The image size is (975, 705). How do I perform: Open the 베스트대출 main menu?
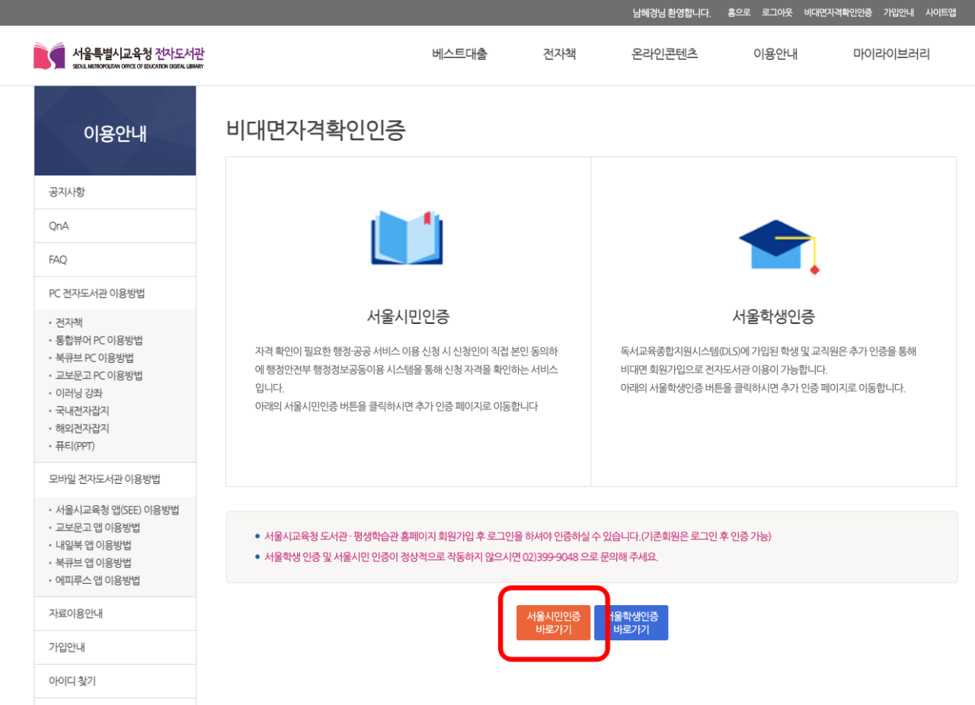pyautogui.click(x=459, y=54)
